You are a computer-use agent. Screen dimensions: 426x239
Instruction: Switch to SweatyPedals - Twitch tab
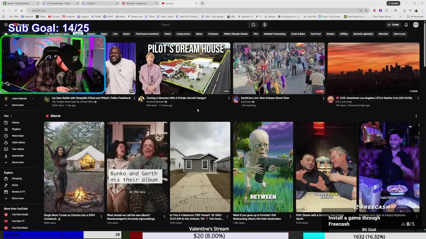coord(60,3)
